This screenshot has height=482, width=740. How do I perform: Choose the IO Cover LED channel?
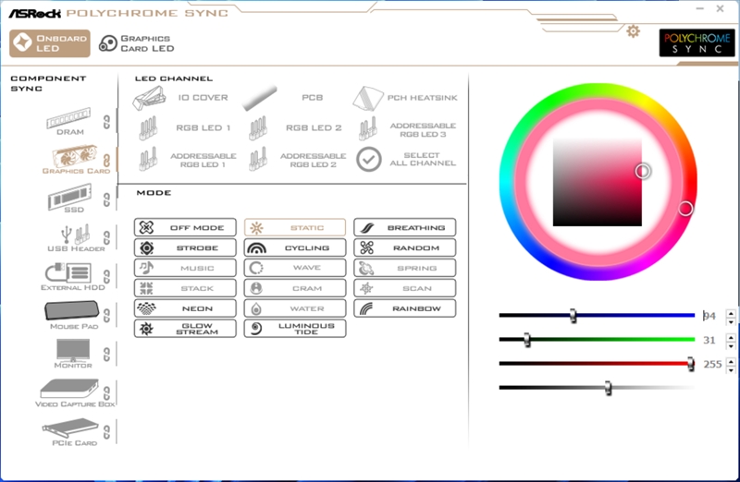180,98
